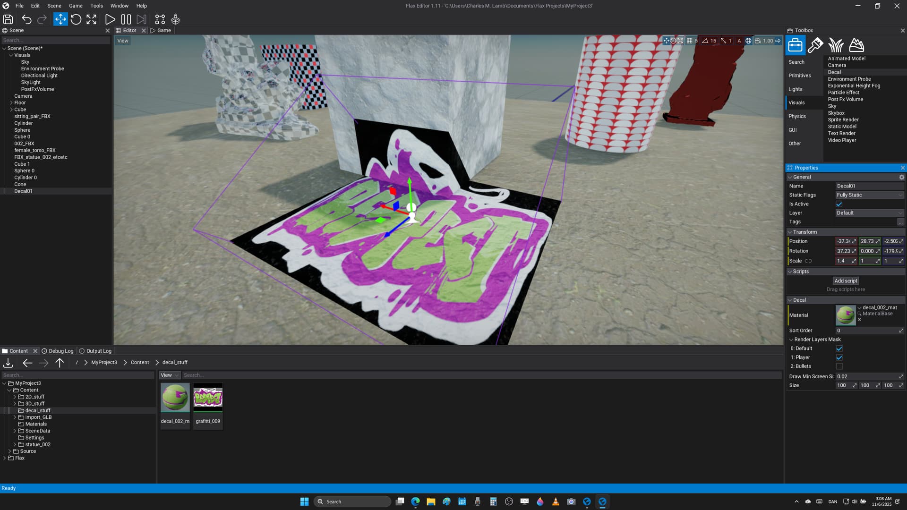Click the Add script button

(846, 280)
